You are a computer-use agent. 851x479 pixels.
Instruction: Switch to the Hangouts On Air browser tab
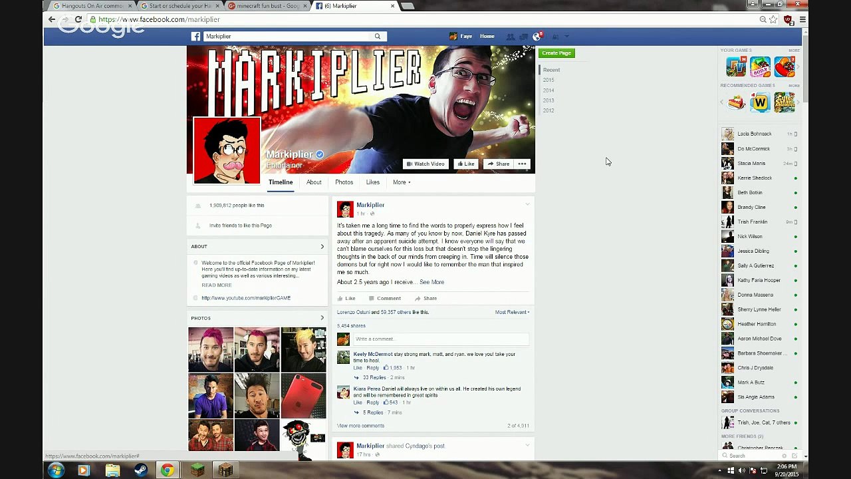[x=90, y=6]
